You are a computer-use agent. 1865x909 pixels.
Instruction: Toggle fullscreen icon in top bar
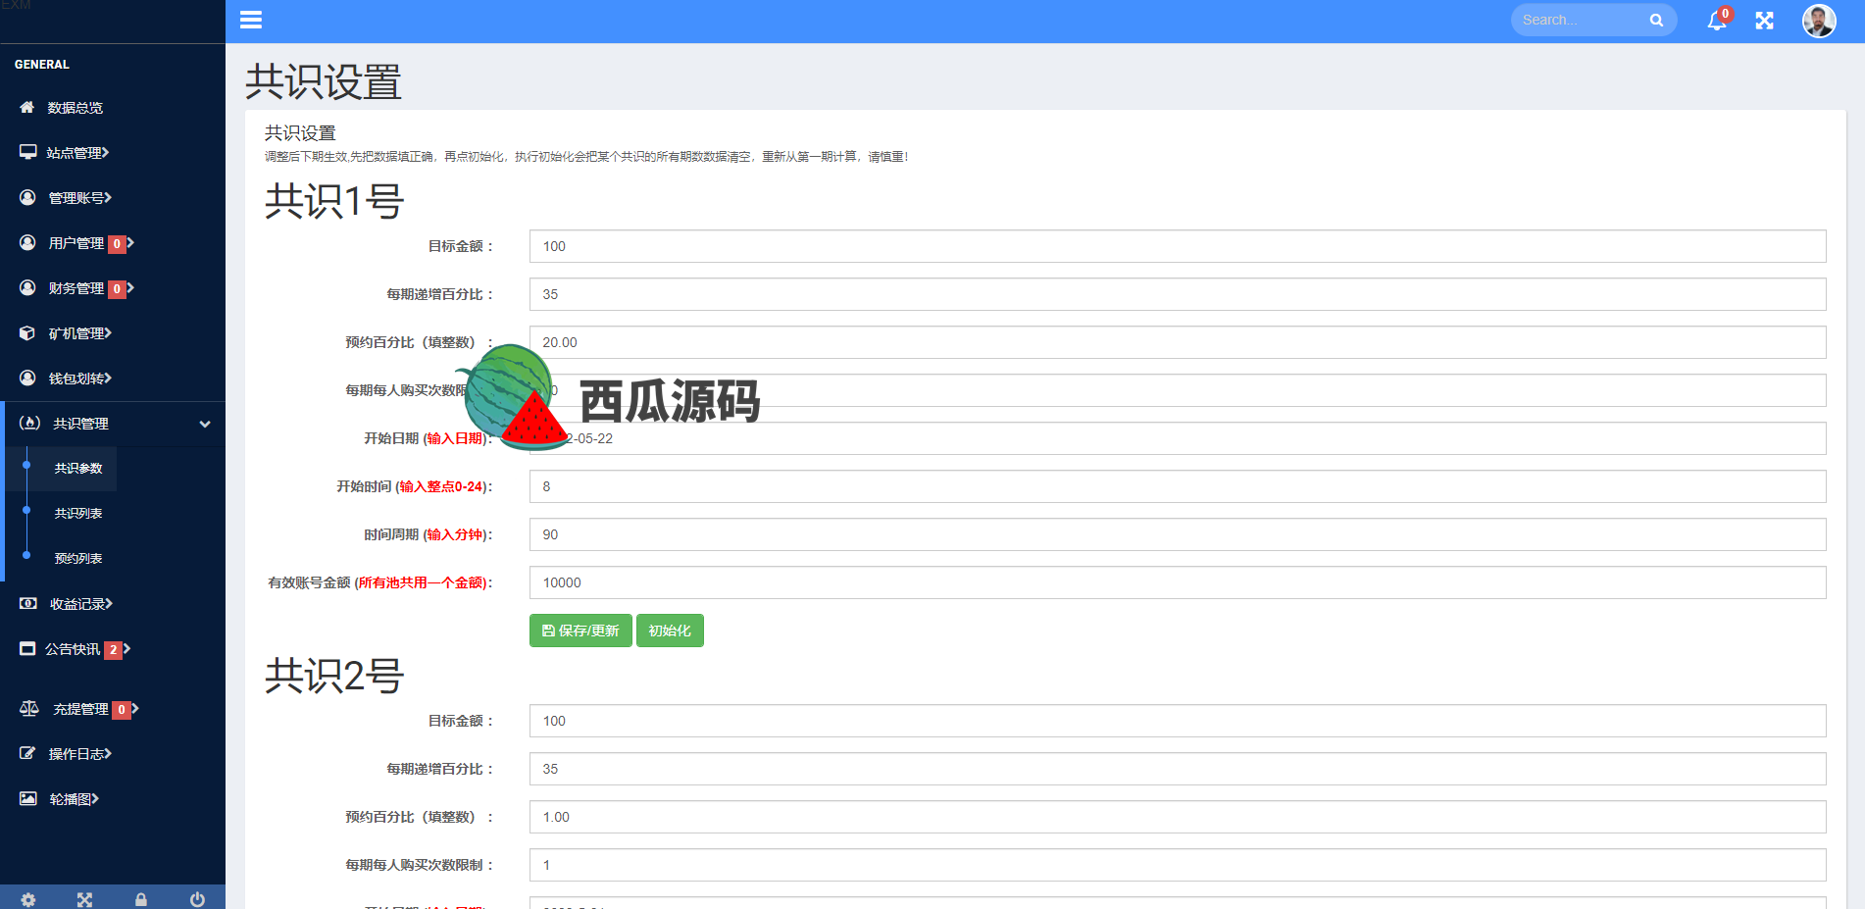pos(1765,20)
